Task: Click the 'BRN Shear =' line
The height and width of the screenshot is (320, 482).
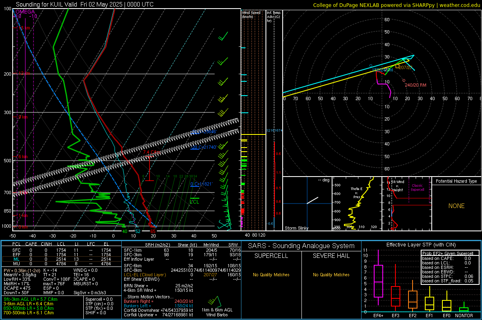Action: [158, 286]
